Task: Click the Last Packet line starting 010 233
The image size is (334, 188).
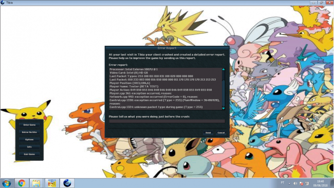Action: [x=162, y=80]
